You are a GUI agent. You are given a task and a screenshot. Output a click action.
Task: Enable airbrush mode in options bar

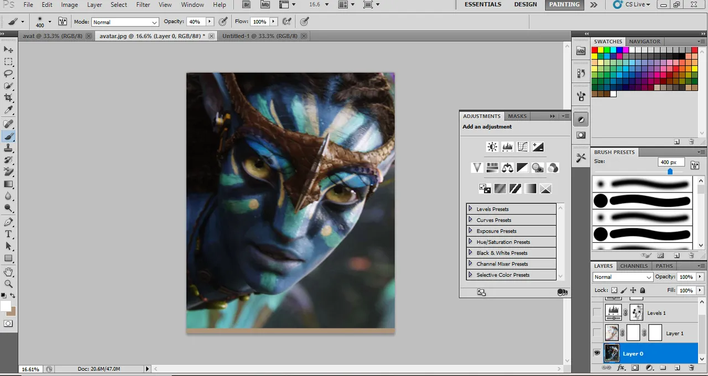(x=287, y=22)
